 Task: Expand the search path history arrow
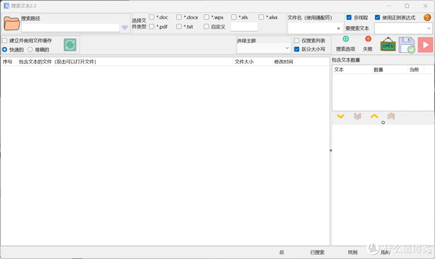[125, 28]
